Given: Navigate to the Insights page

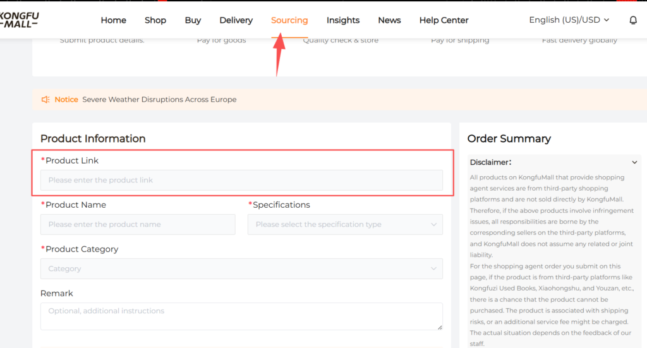Looking at the screenshot, I should (343, 20).
